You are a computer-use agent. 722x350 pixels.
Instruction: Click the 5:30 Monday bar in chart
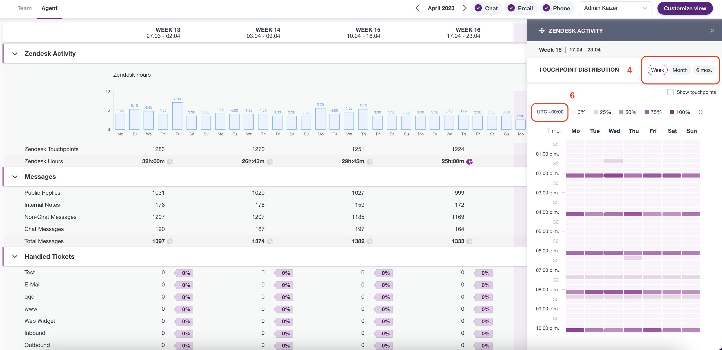pos(320,119)
